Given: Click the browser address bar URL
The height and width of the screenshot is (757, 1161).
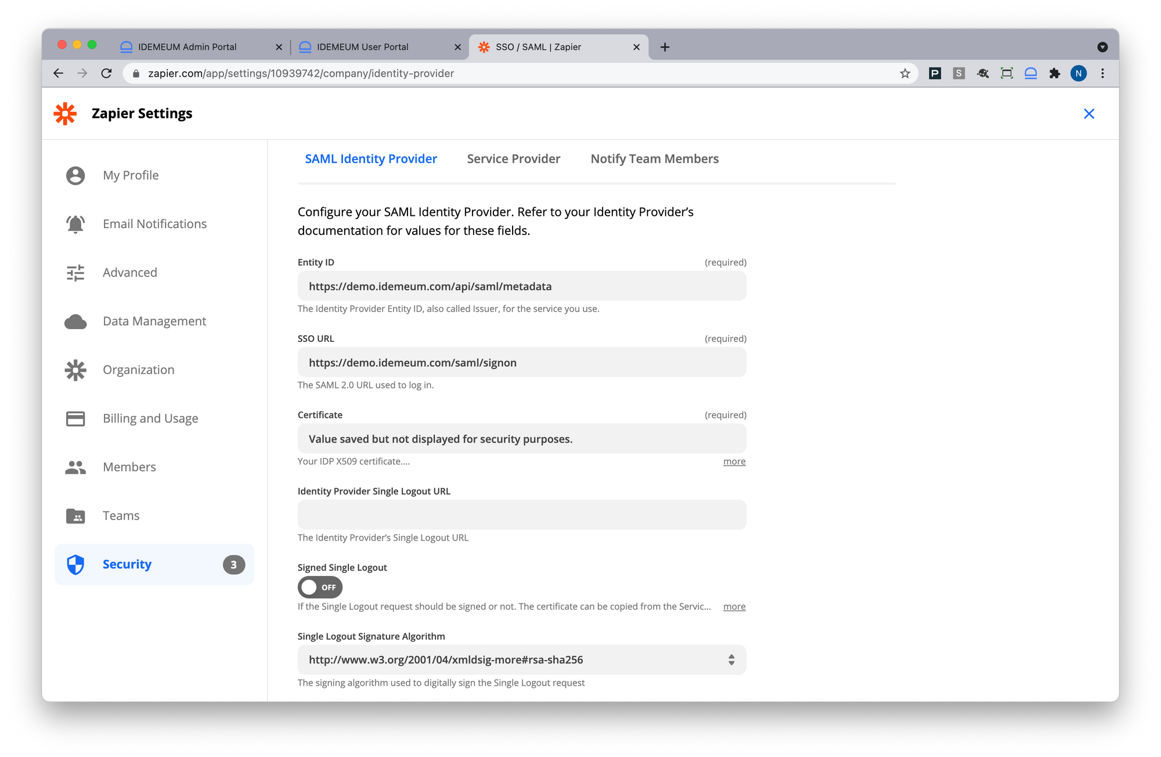Looking at the screenshot, I should (301, 74).
